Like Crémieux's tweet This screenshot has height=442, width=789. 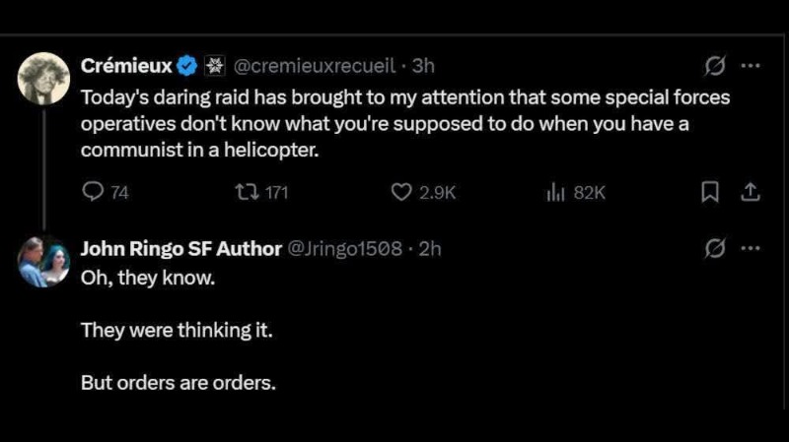coord(401,194)
